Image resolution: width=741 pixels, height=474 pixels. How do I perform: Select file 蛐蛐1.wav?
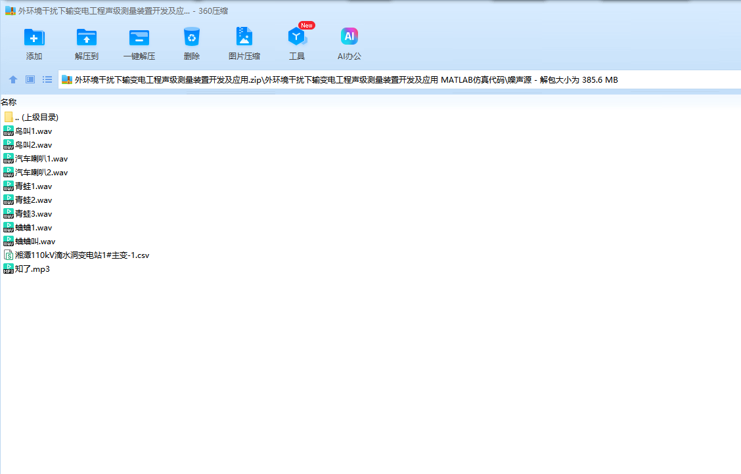[28, 228]
